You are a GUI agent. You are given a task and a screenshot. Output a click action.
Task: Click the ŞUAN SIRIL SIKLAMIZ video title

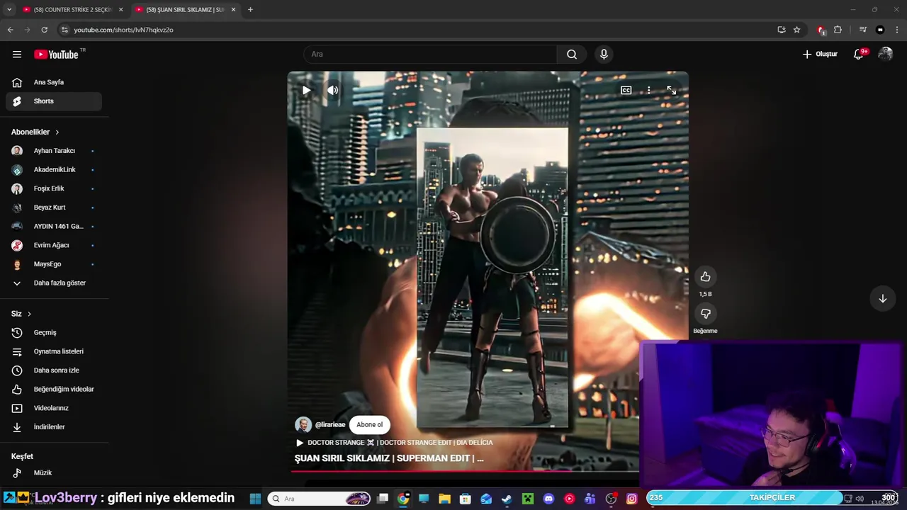click(389, 458)
